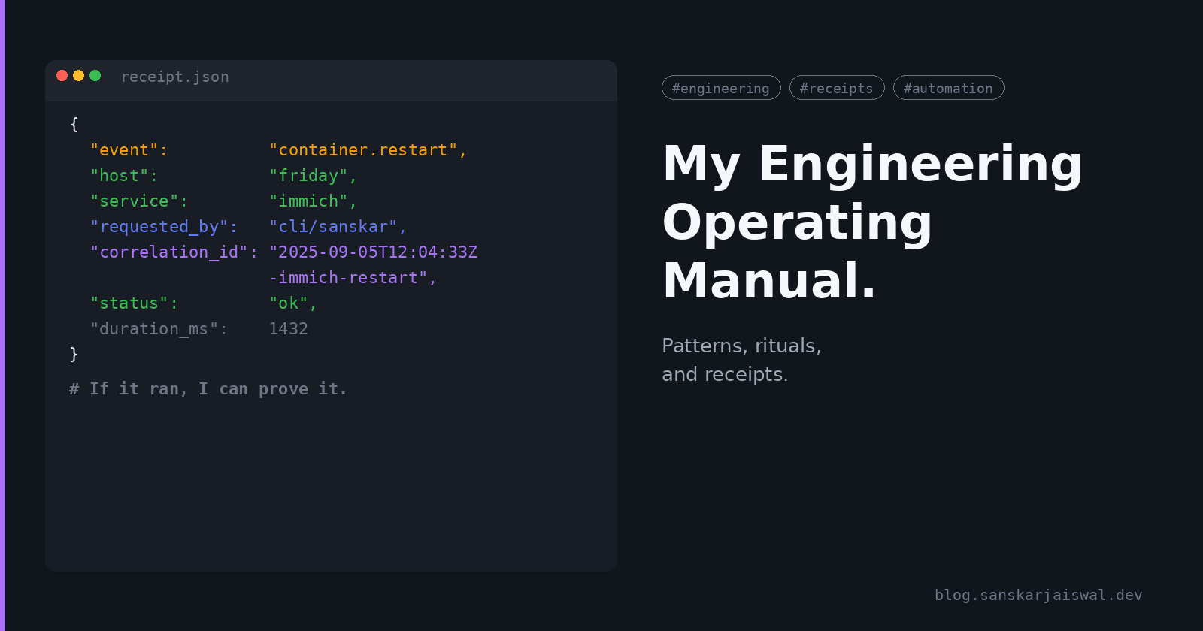1203x631 pixels.
Task: Open the #receipts tag
Action: [837, 88]
